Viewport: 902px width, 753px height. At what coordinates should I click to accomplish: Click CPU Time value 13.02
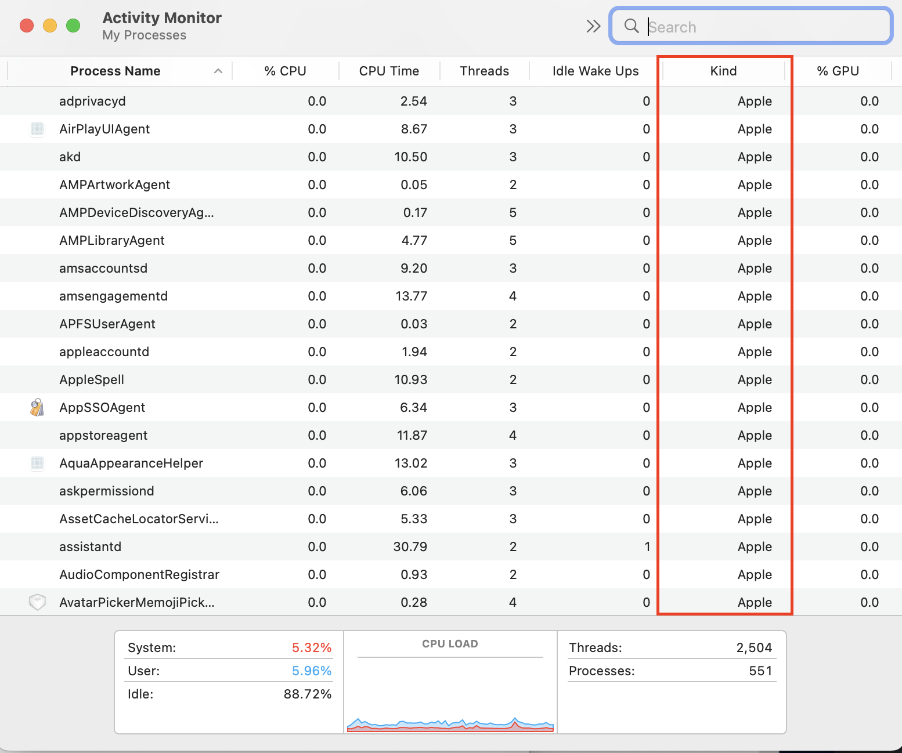coord(412,463)
